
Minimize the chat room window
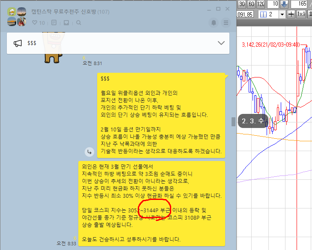(x=209, y=9)
